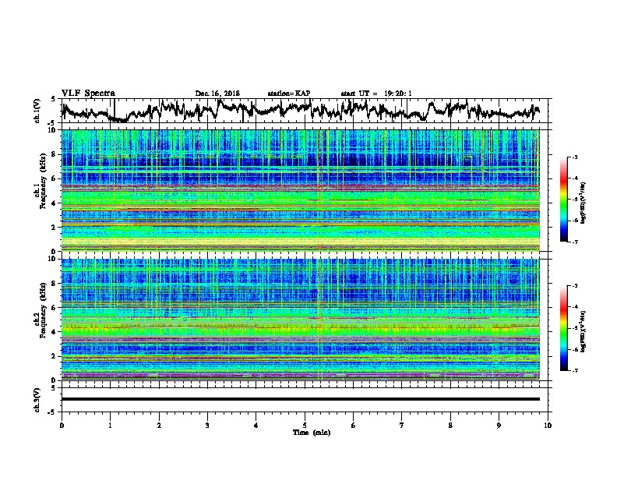Screen dimensions: 617x477
Task: Click the ch.2 spectrogram plot
Action: coord(300,320)
